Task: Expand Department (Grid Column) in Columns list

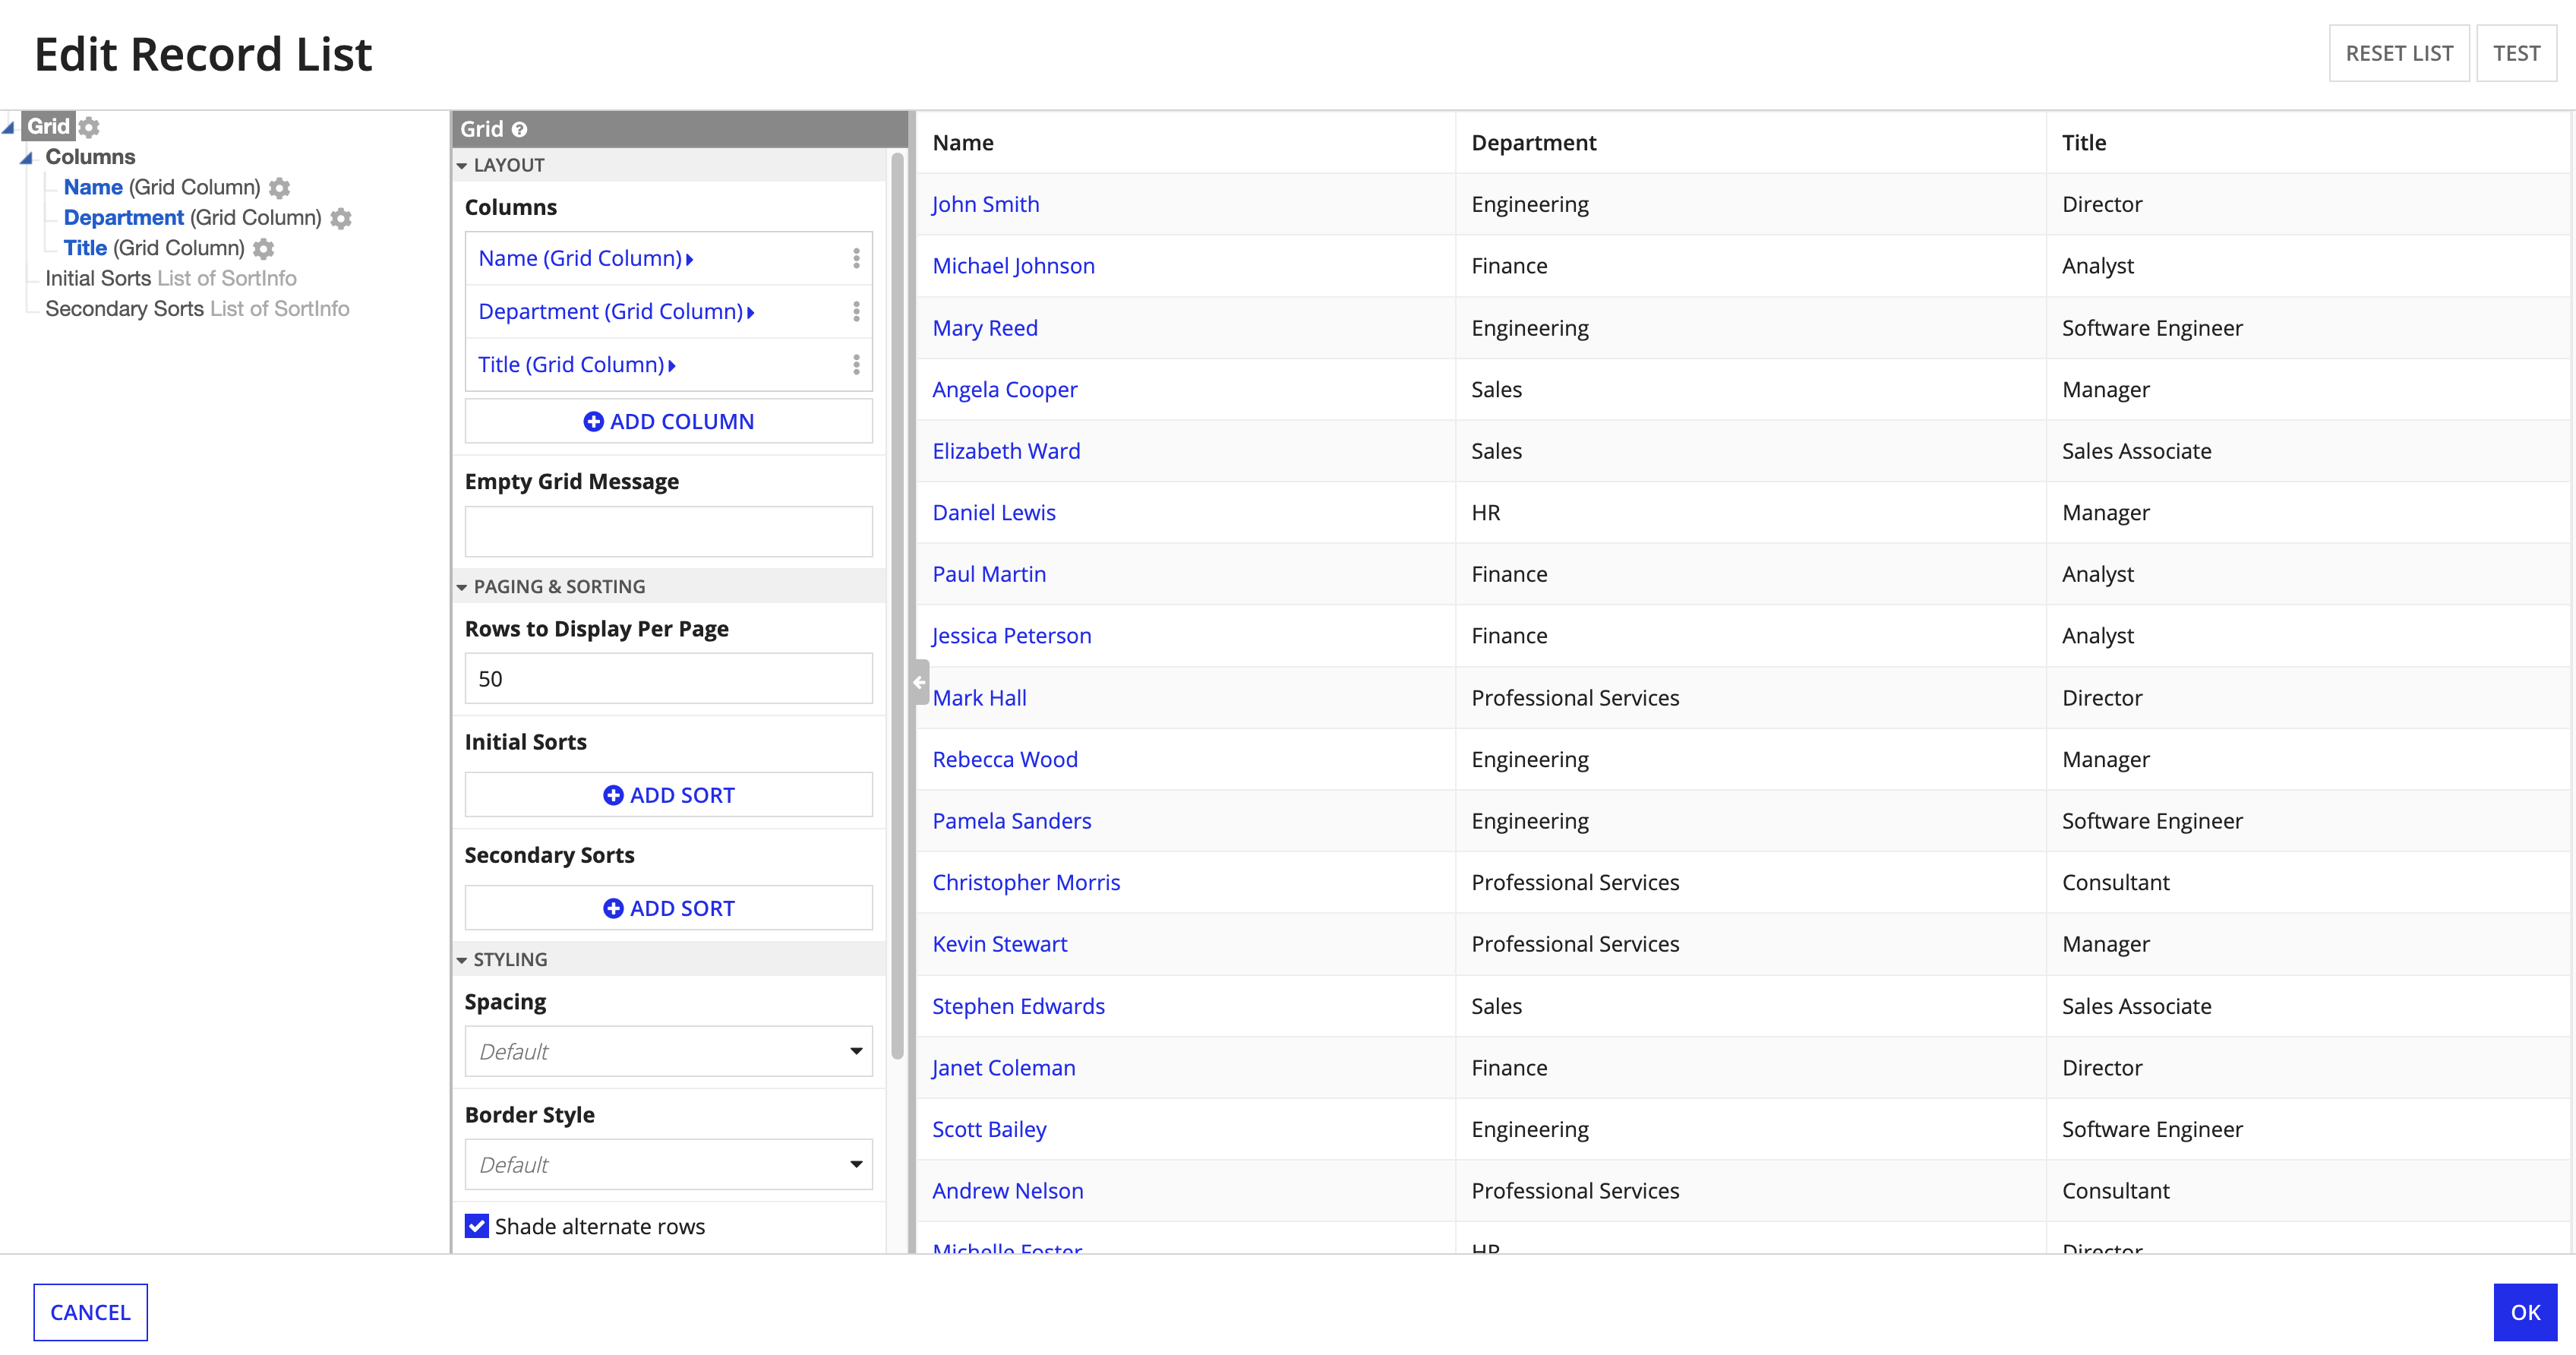Action: (617, 311)
